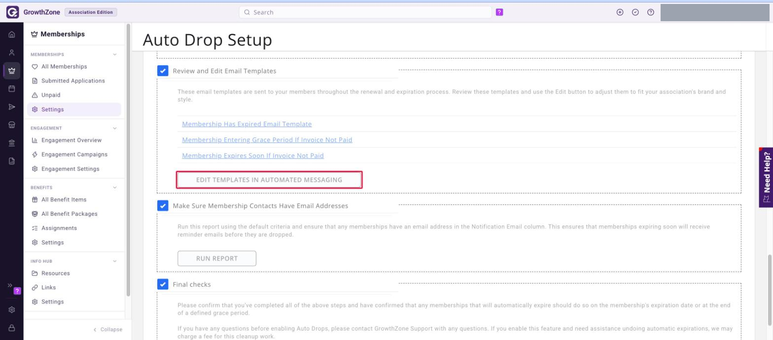
Task: Click the folder icon beside Resources
Action: coord(35,273)
